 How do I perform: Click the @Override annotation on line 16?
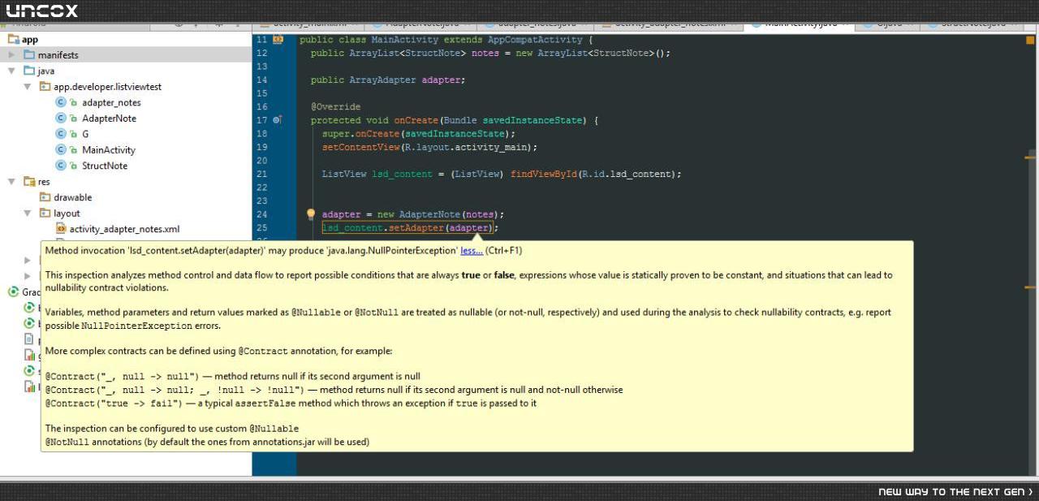click(335, 106)
